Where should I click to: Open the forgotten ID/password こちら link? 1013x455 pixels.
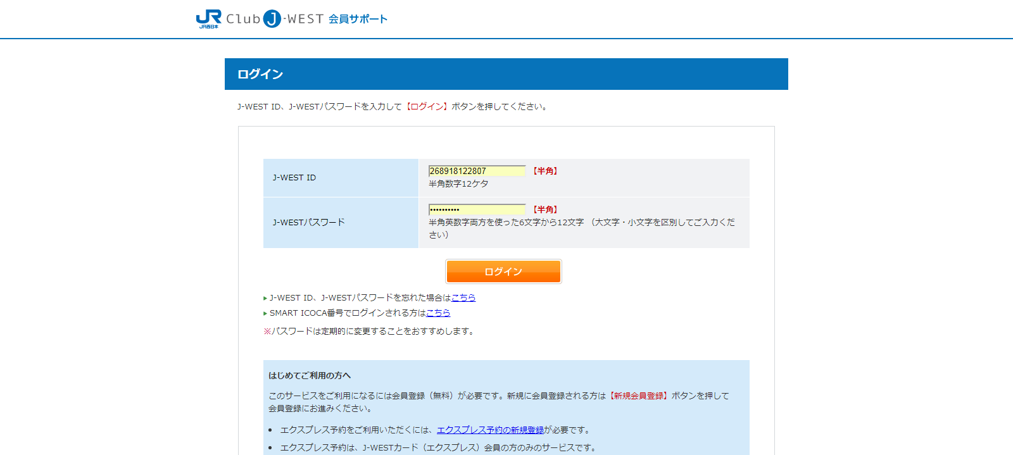pyautogui.click(x=463, y=297)
